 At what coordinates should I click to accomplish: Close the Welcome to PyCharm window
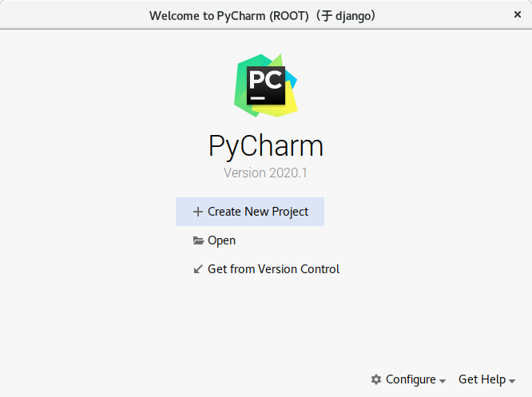(518, 14)
